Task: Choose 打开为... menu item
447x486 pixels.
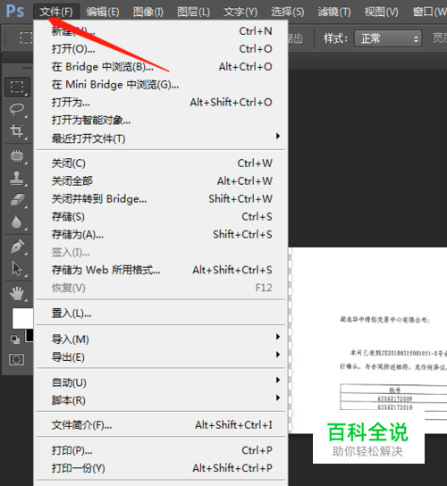Action: [161, 102]
